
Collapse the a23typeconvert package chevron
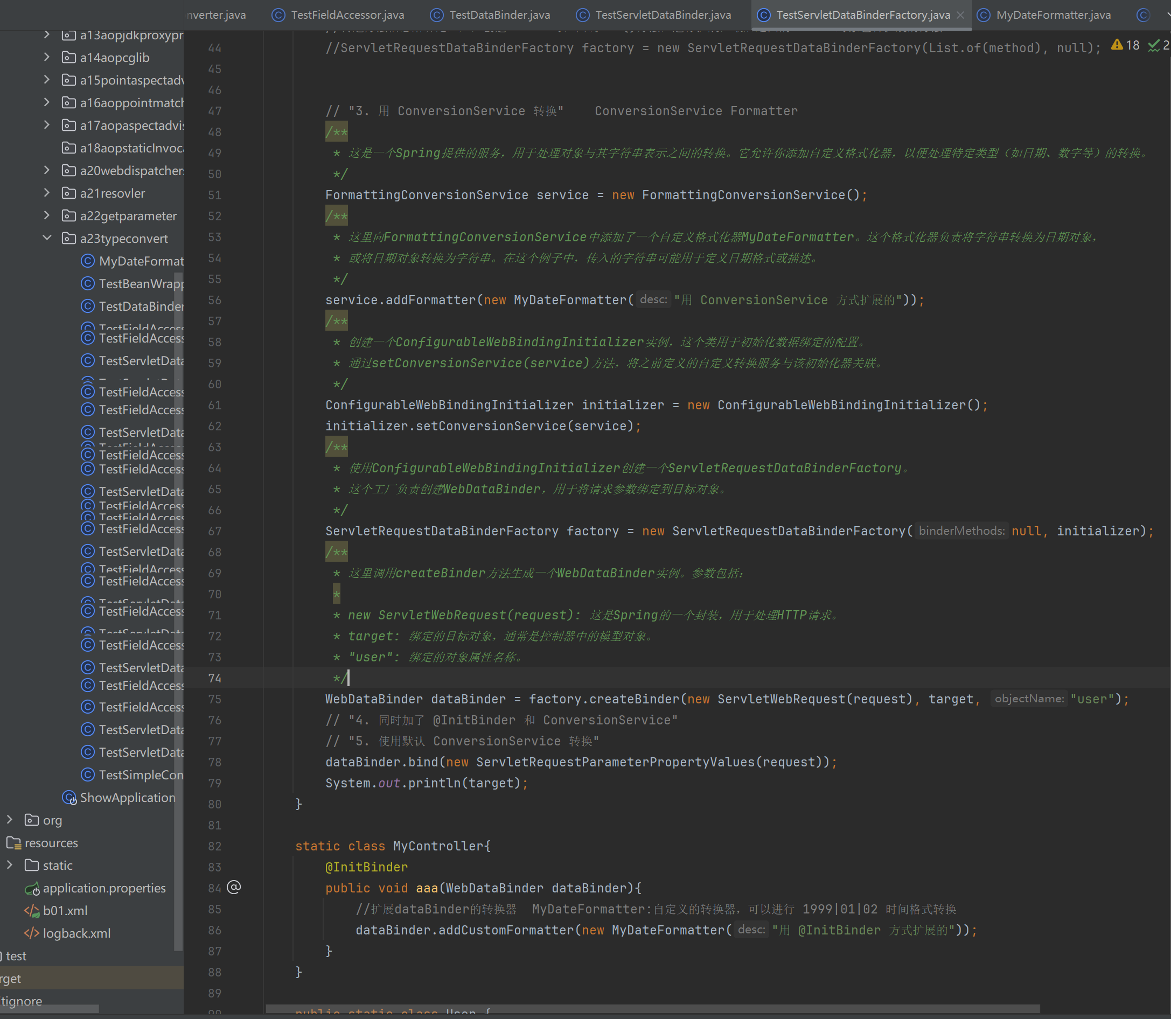pos(47,238)
